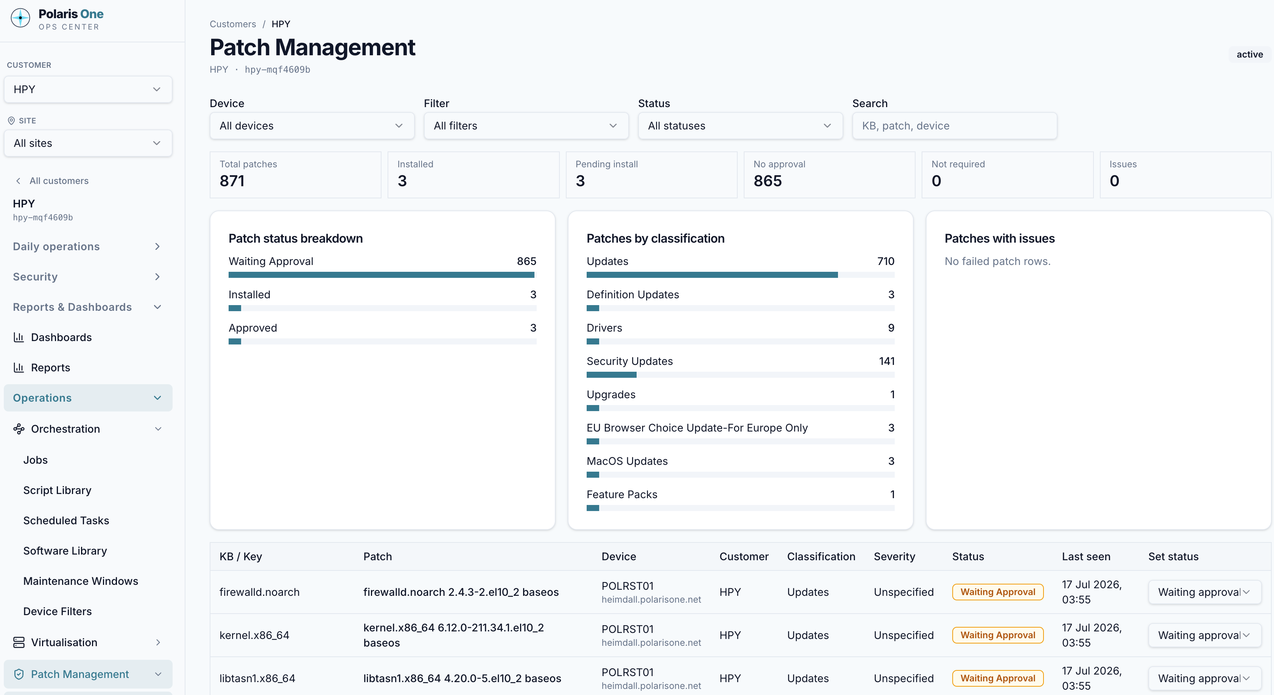Open the All devices dropdown
The width and height of the screenshot is (1274, 695).
point(312,126)
